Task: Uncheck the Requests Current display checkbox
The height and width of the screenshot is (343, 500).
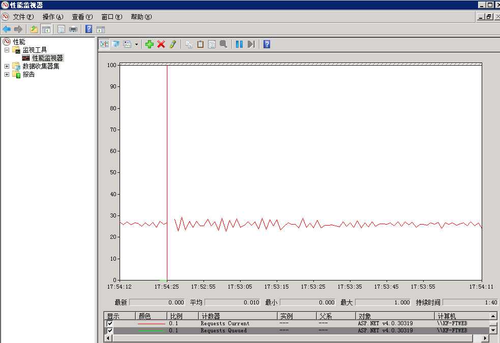Action: (110, 323)
